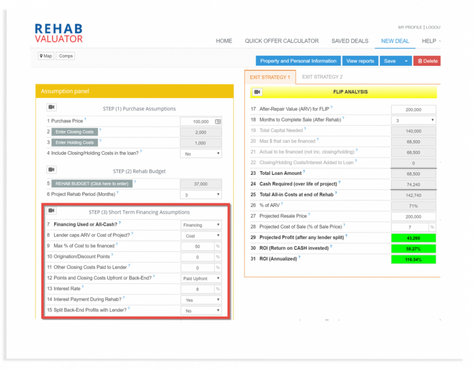The width and height of the screenshot is (475, 369).
Task: Open the Months to Complete Sale dropdown
Action: (413, 120)
